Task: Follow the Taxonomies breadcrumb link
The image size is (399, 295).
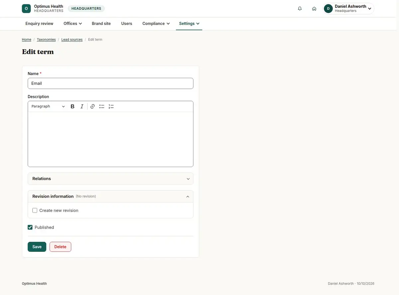Action: 46,40
